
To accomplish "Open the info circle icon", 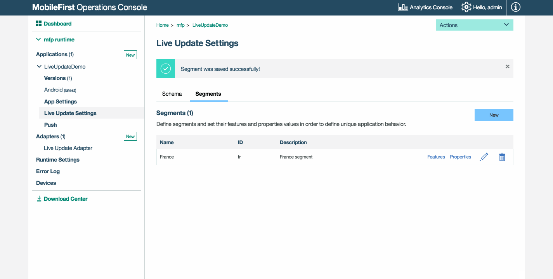I will [x=515, y=7].
